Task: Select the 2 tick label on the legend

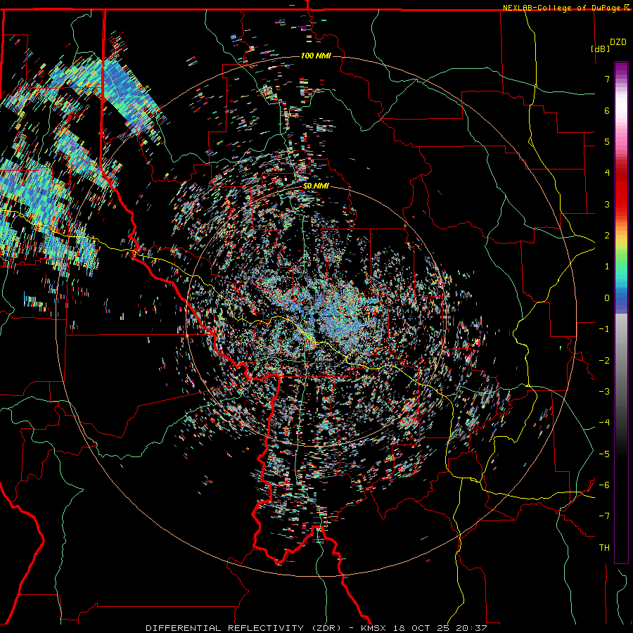Action: coord(607,236)
